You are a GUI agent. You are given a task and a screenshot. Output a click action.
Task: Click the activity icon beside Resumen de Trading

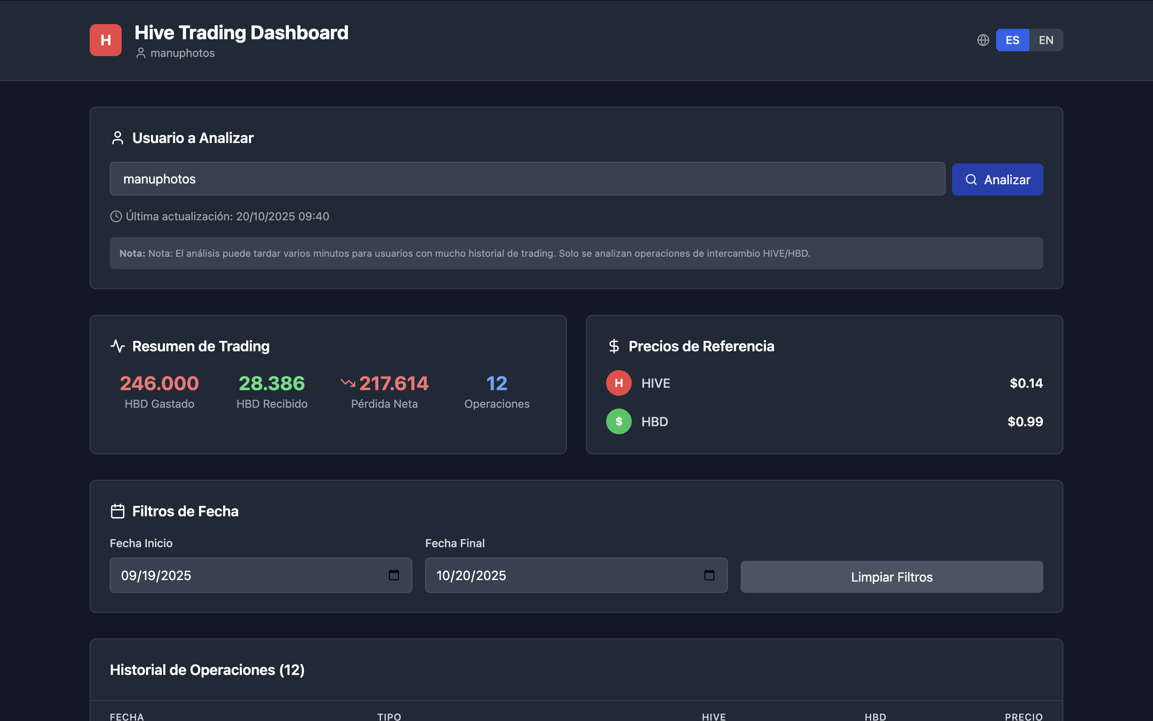point(117,346)
